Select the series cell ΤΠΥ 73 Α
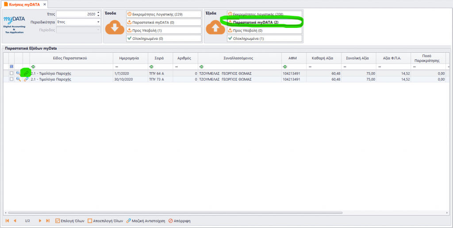 click(x=160, y=79)
